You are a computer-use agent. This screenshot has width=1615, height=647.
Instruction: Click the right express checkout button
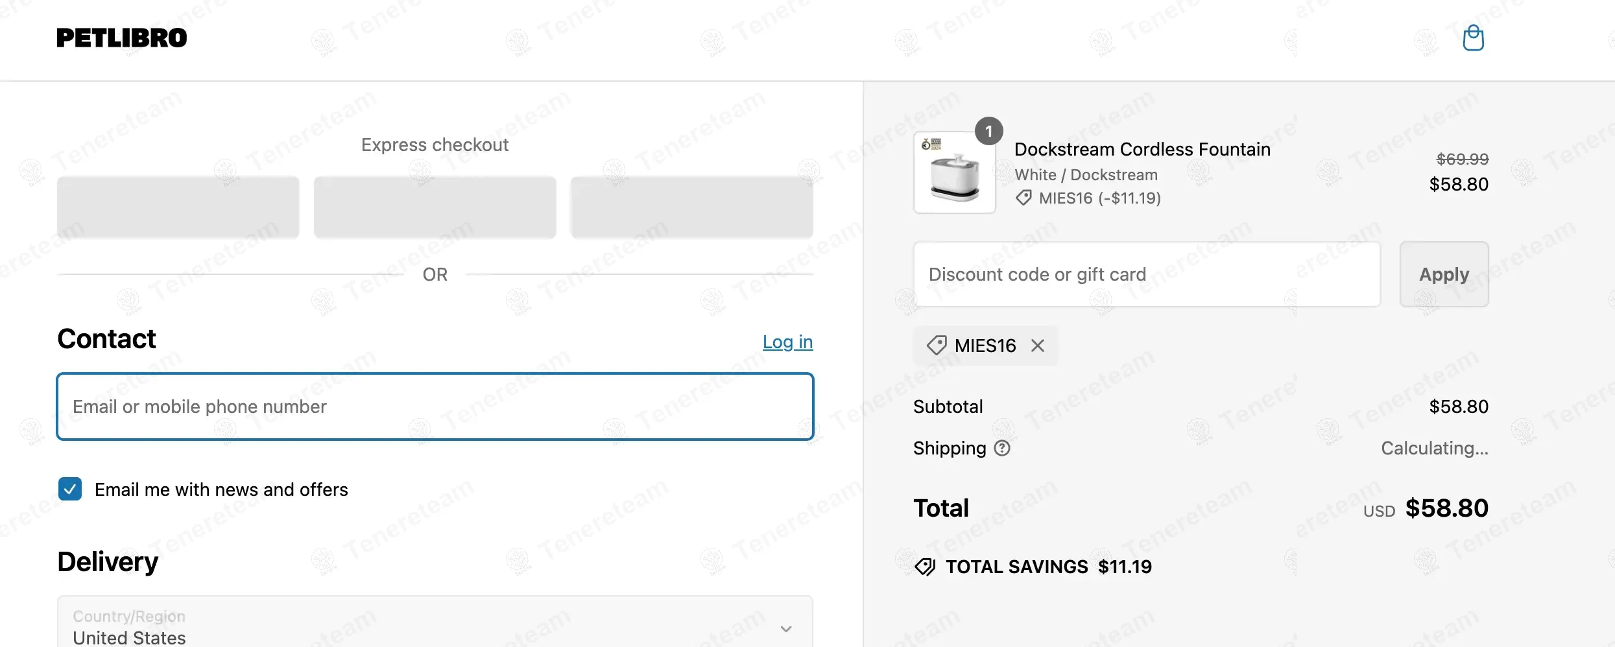691,207
